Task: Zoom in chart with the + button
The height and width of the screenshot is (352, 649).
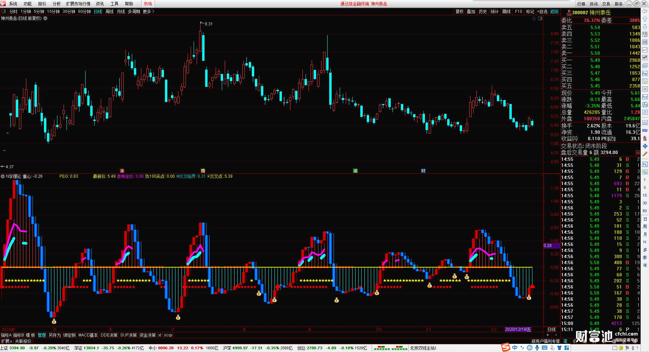Action: (548, 335)
